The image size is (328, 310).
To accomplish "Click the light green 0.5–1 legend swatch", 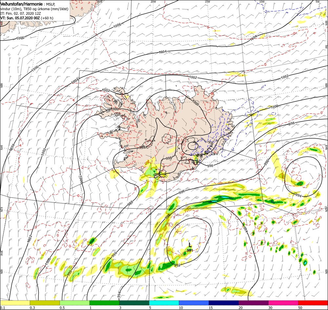I will coord(74,303).
